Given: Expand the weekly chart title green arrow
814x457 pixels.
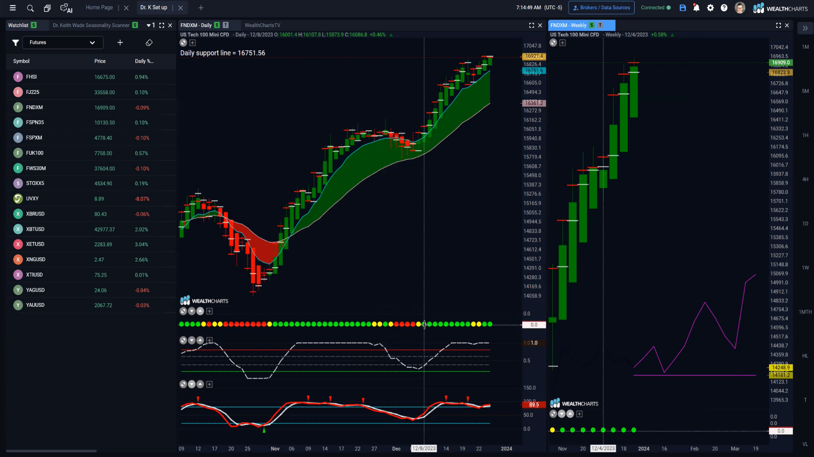Looking at the screenshot, I should pos(672,35).
